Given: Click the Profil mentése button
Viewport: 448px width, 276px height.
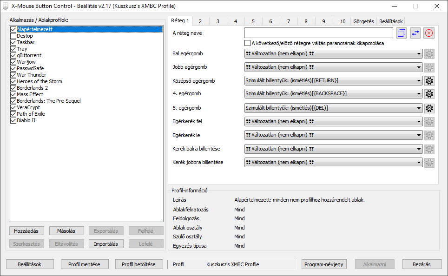Looking at the screenshot, I should tap(84, 264).
